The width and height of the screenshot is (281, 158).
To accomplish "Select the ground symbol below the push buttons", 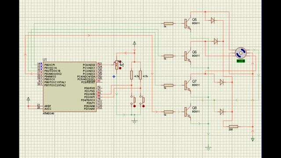I will (134, 122).
